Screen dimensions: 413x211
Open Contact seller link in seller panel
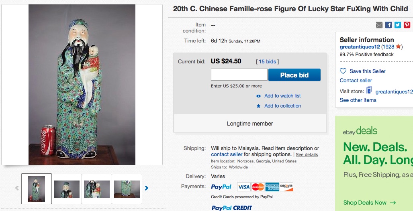[x=356, y=81]
